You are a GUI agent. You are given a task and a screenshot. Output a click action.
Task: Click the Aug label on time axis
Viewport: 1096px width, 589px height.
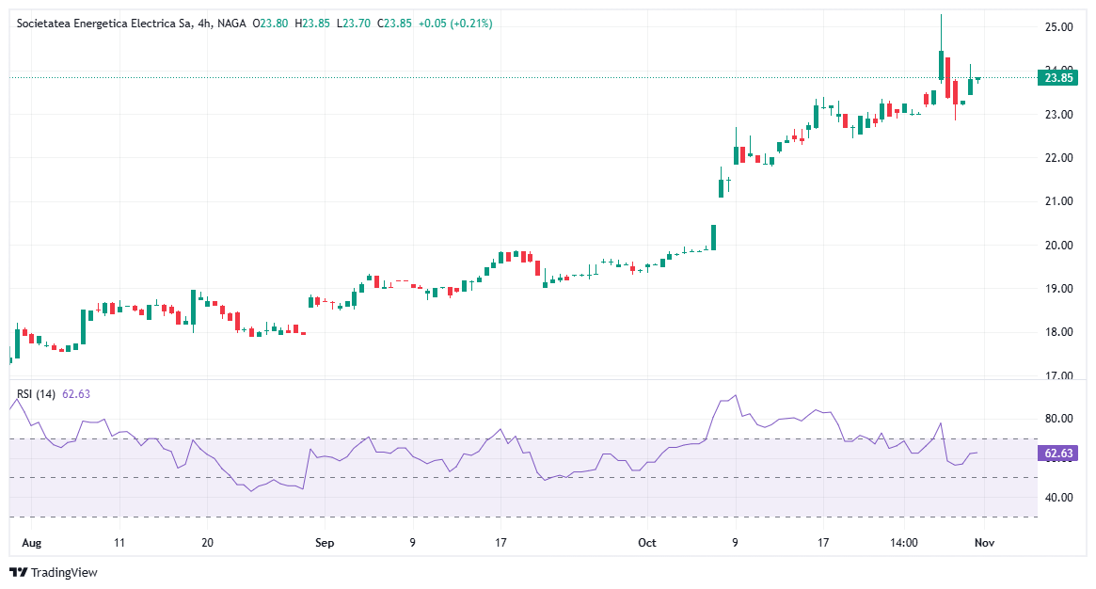click(x=31, y=543)
